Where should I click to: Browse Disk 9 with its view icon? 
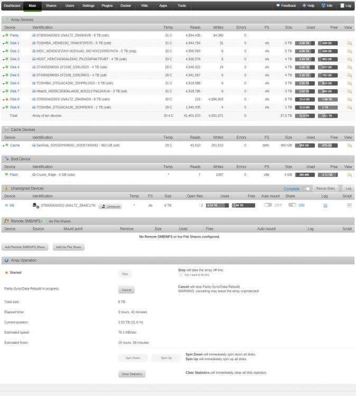click(350, 107)
